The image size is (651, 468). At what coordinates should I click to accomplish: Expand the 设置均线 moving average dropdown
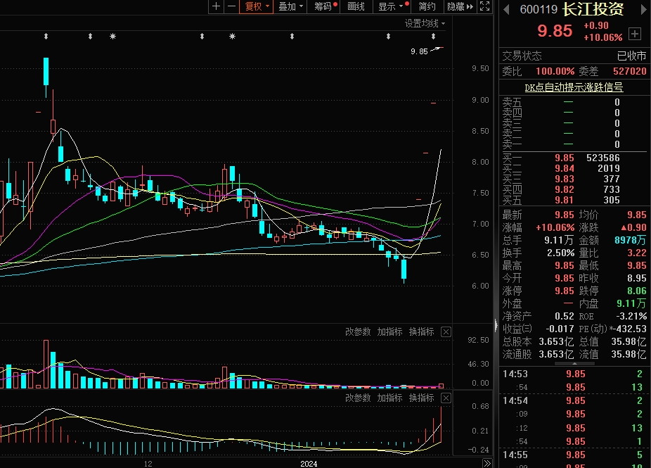pyautogui.click(x=425, y=23)
